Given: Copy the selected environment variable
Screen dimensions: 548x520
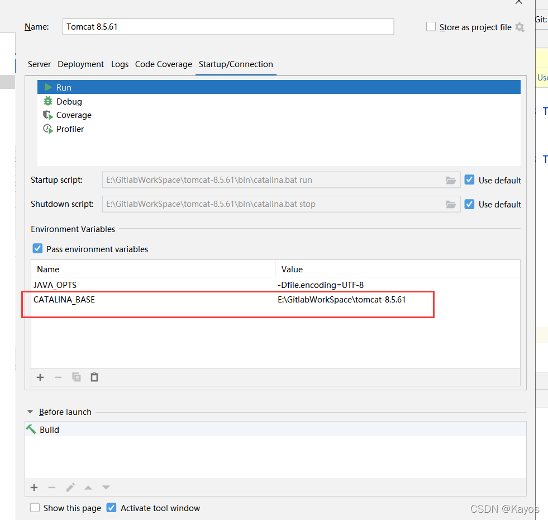Looking at the screenshot, I should tap(77, 377).
